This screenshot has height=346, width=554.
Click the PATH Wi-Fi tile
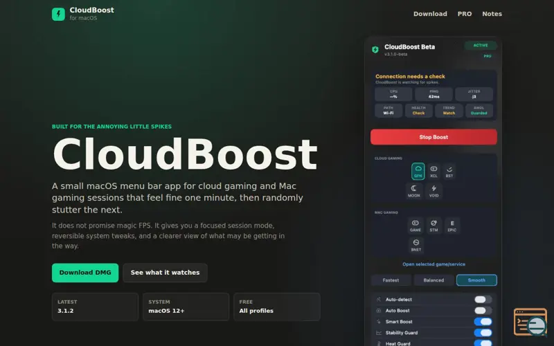(388, 111)
